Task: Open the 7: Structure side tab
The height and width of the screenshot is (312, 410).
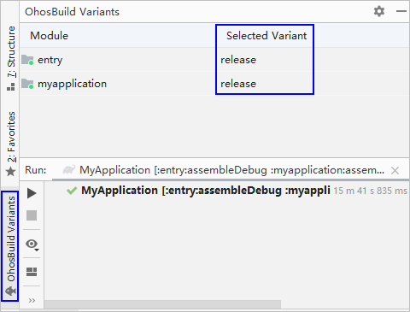Action: [10, 58]
